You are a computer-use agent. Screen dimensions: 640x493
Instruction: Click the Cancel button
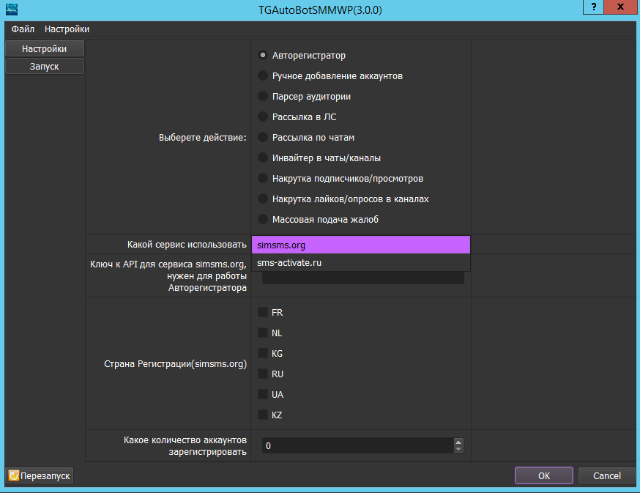coord(606,475)
